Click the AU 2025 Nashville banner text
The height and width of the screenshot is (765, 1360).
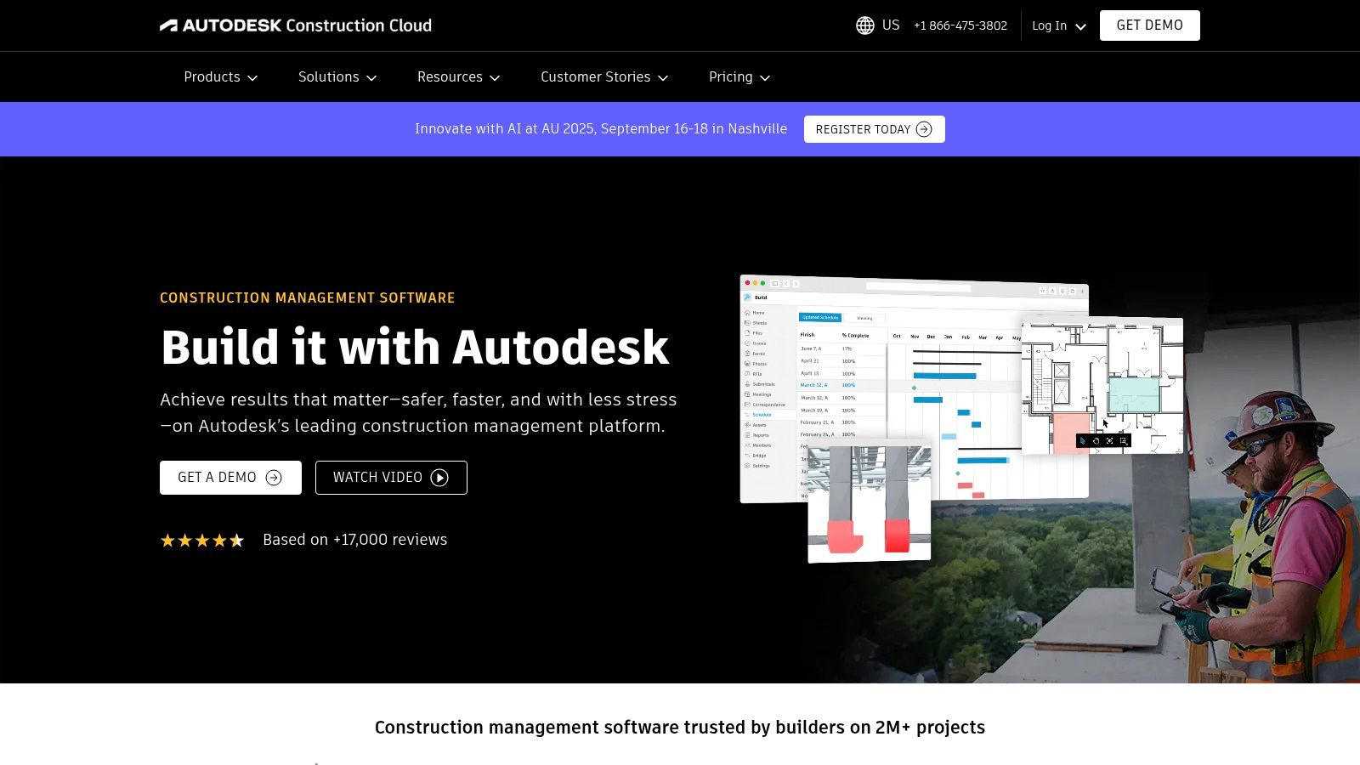coord(601,129)
